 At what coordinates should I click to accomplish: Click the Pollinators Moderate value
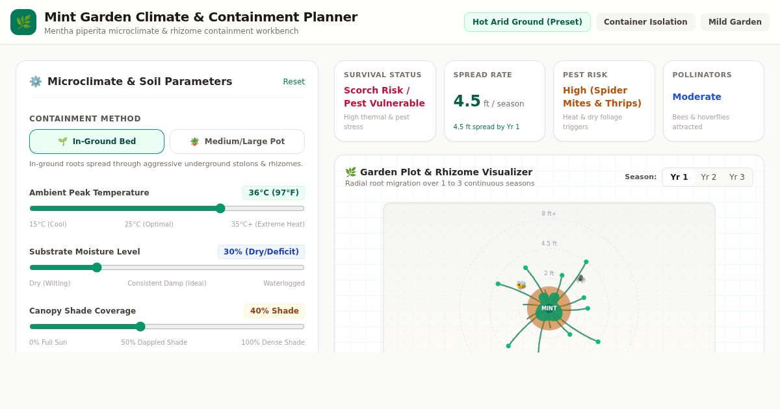click(x=697, y=97)
